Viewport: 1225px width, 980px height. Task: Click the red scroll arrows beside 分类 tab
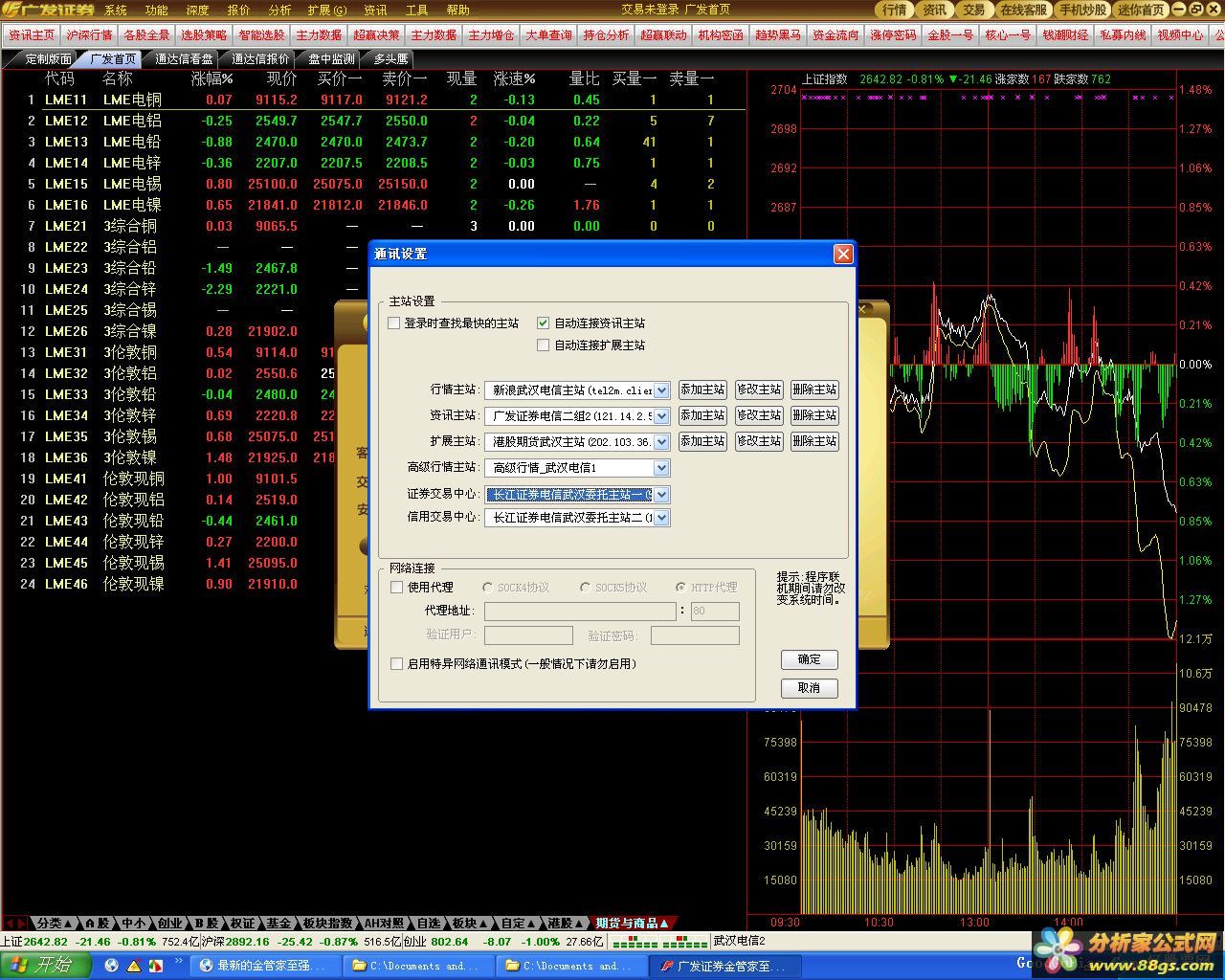point(15,924)
